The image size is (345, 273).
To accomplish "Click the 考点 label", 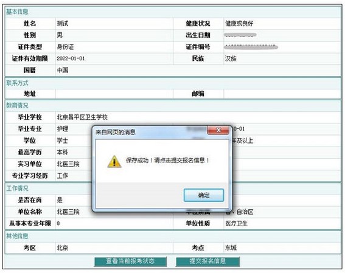I will (198, 248).
